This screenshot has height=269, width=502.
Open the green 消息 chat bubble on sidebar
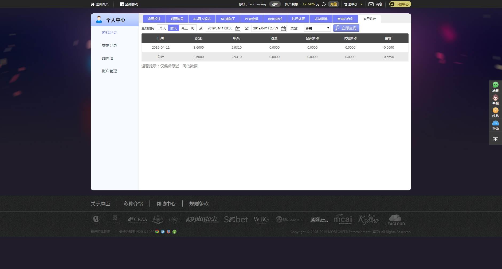pos(496,85)
